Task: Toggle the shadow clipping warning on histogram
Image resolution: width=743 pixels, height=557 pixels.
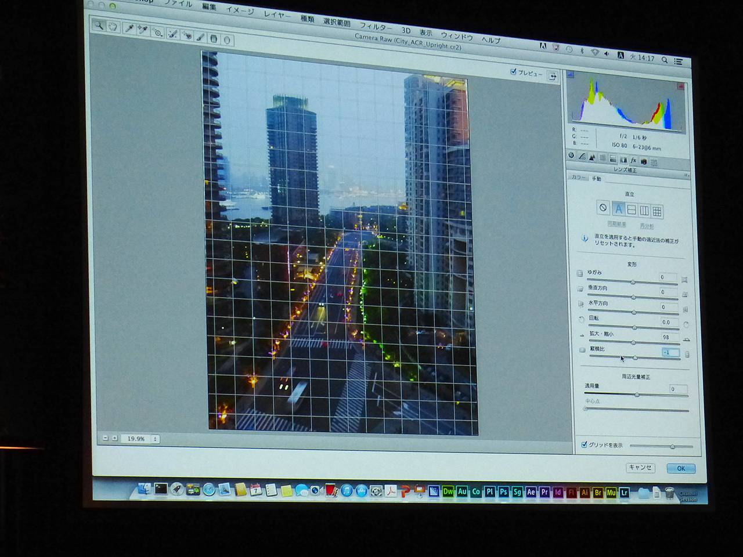Action: pyautogui.click(x=570, y=75)
